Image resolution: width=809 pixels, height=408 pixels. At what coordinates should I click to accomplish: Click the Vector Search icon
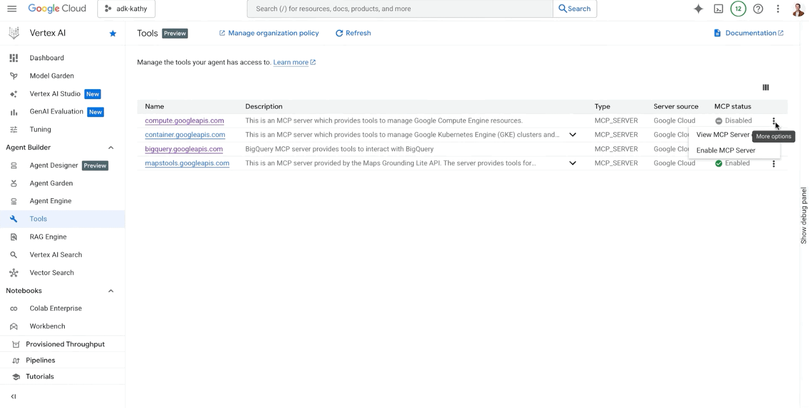14,273
